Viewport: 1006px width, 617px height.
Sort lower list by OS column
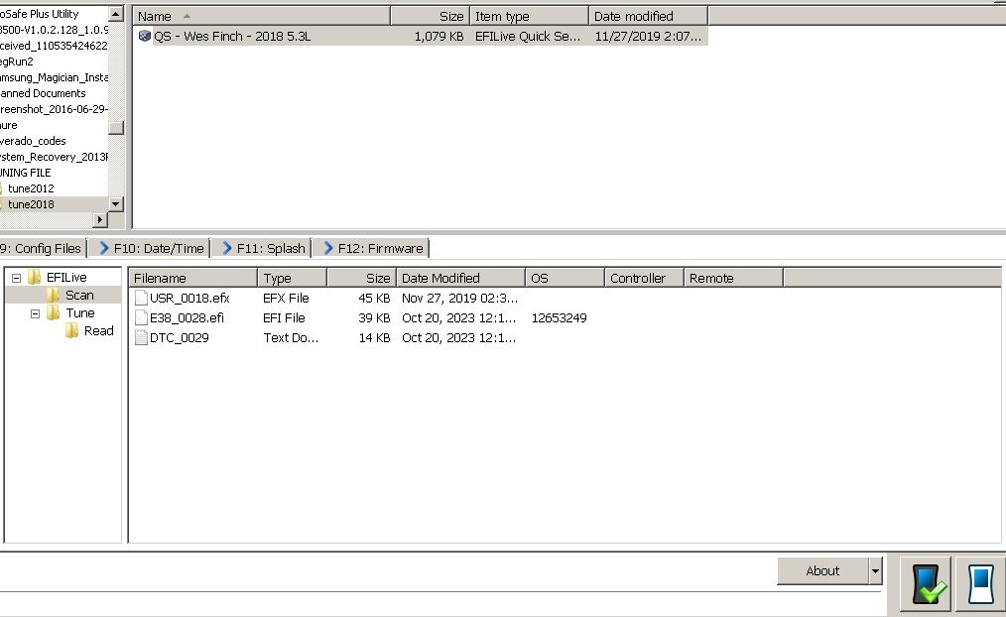coord(566,278)
